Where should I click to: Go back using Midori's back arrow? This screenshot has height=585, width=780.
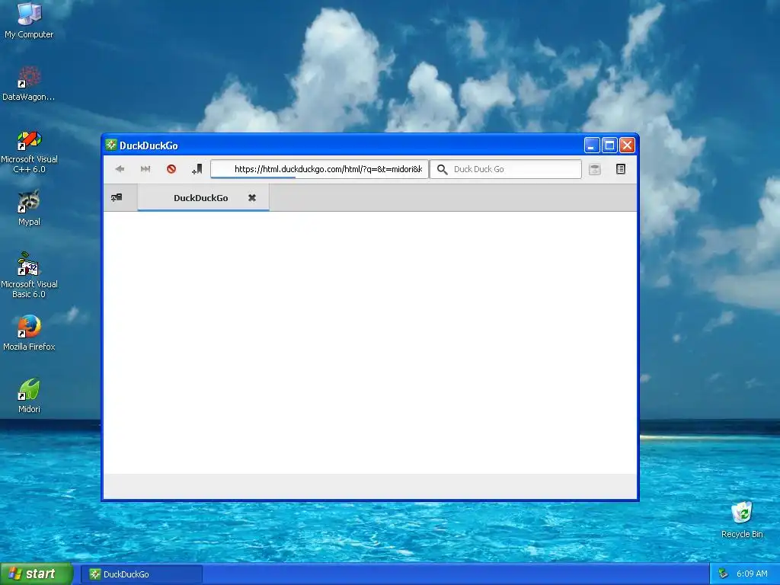click(120, 169)
